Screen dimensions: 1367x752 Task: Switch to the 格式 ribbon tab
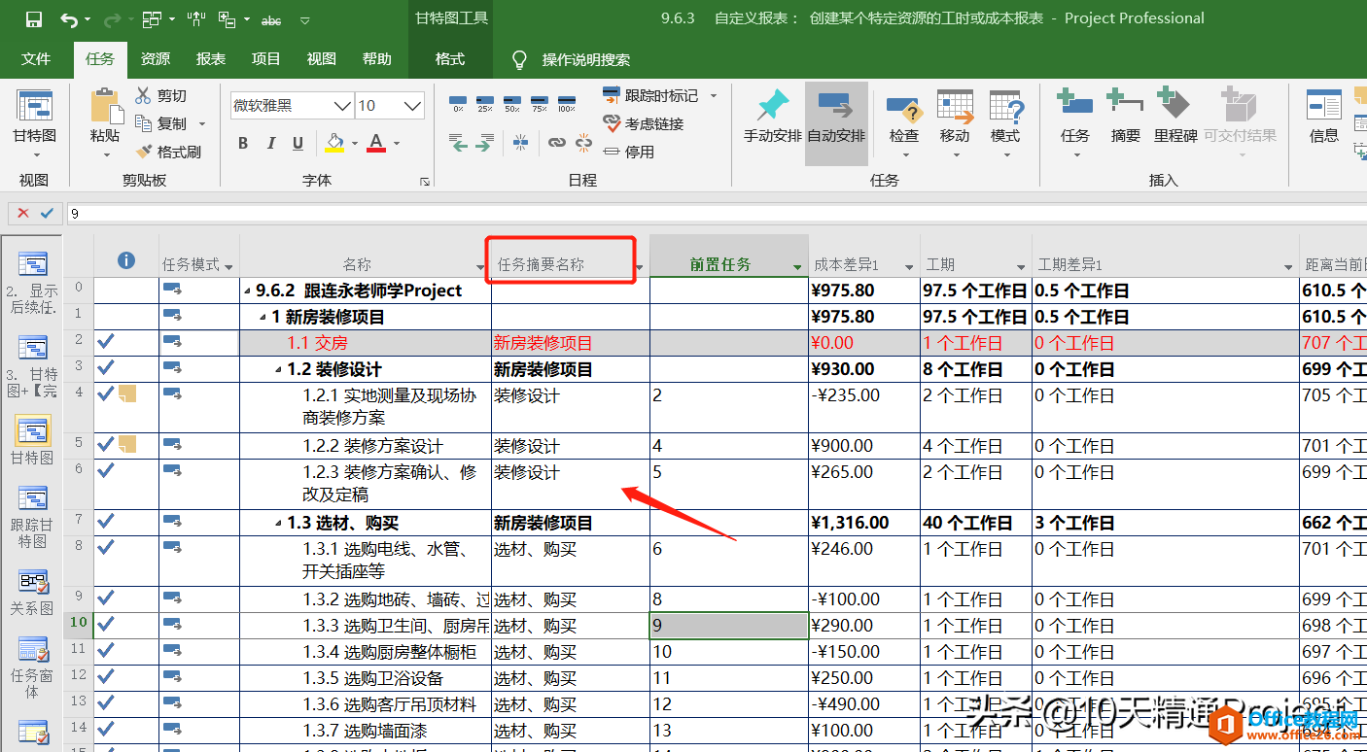tap(450, 59)
